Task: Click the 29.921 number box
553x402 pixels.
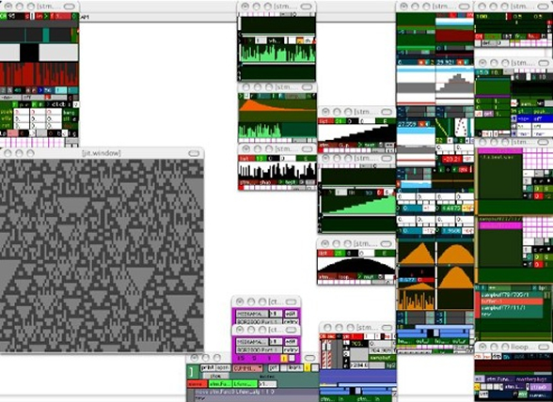Action: tap(446, 62)
